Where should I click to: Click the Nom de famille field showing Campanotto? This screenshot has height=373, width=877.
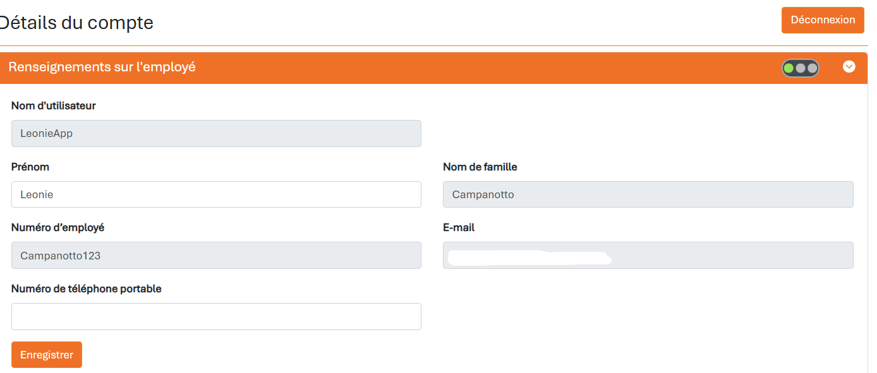click(x=648, y=194)
